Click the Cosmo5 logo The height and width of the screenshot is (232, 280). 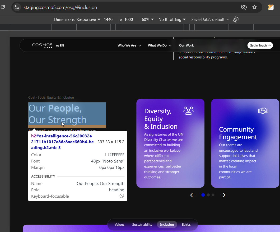[x=42, y=45]
